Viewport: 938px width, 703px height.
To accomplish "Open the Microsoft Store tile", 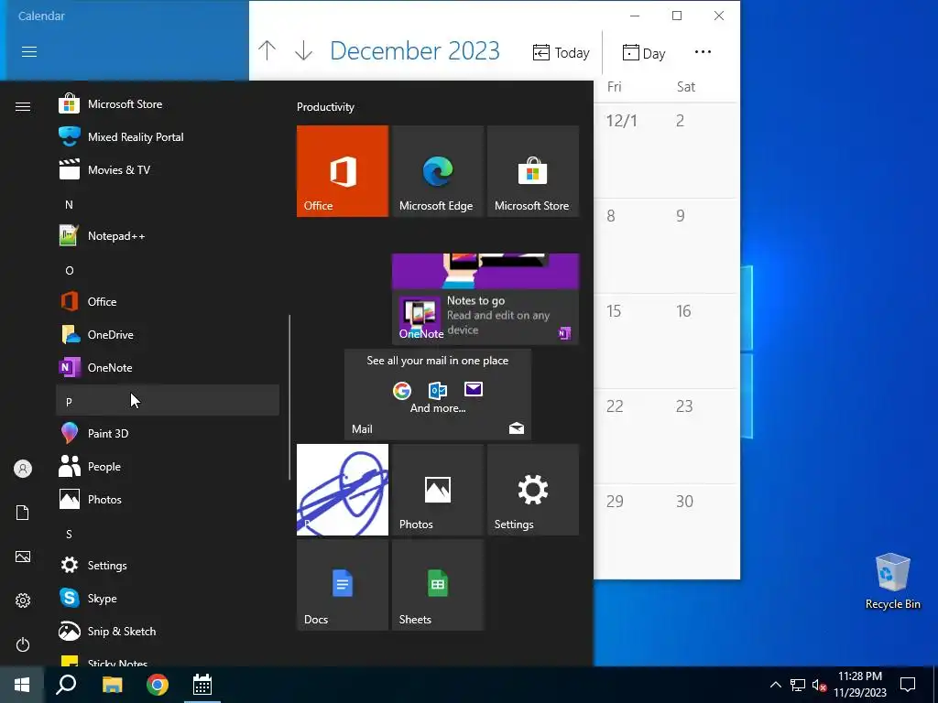I will [533, 171].
